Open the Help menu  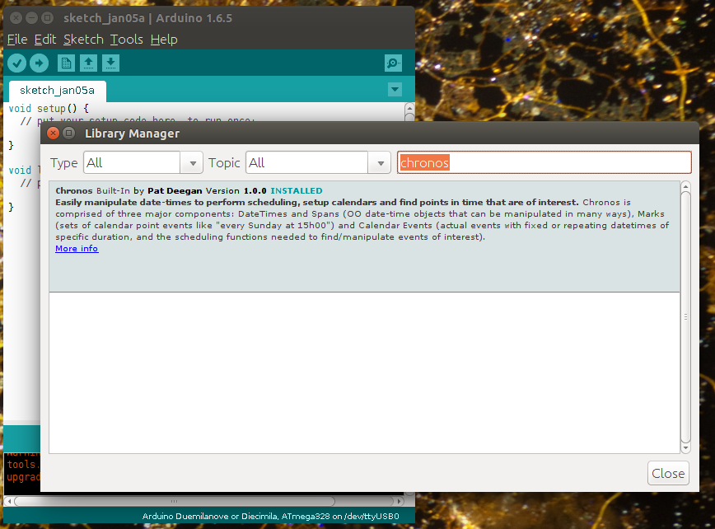click(164, 40)
